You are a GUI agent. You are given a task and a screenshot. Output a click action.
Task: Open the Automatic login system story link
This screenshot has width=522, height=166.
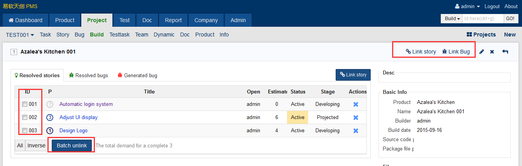[86, 104]
